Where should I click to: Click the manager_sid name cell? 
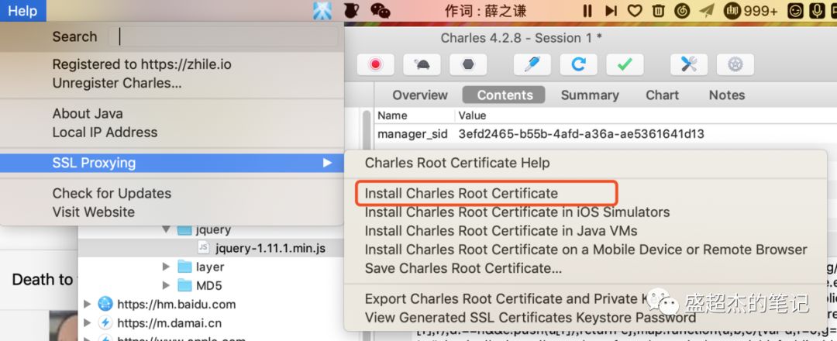pos(412,134)
